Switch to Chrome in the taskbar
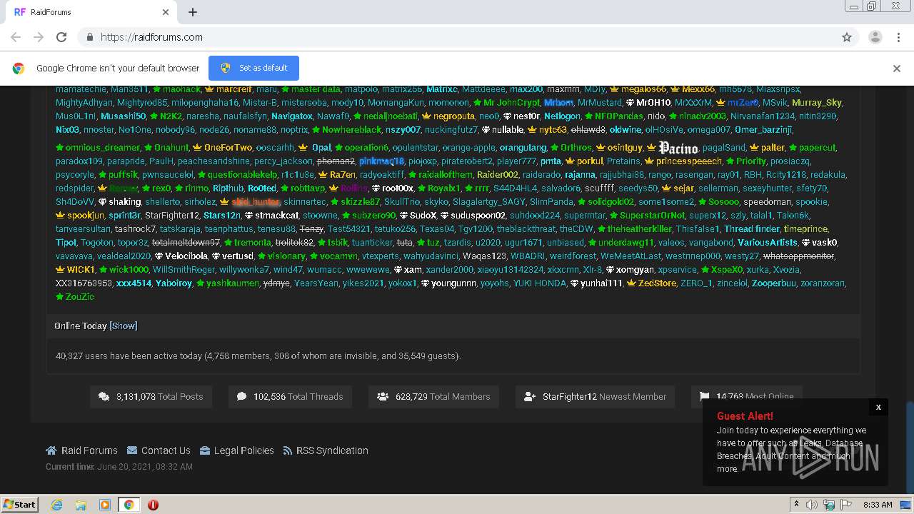 (129, 505)
